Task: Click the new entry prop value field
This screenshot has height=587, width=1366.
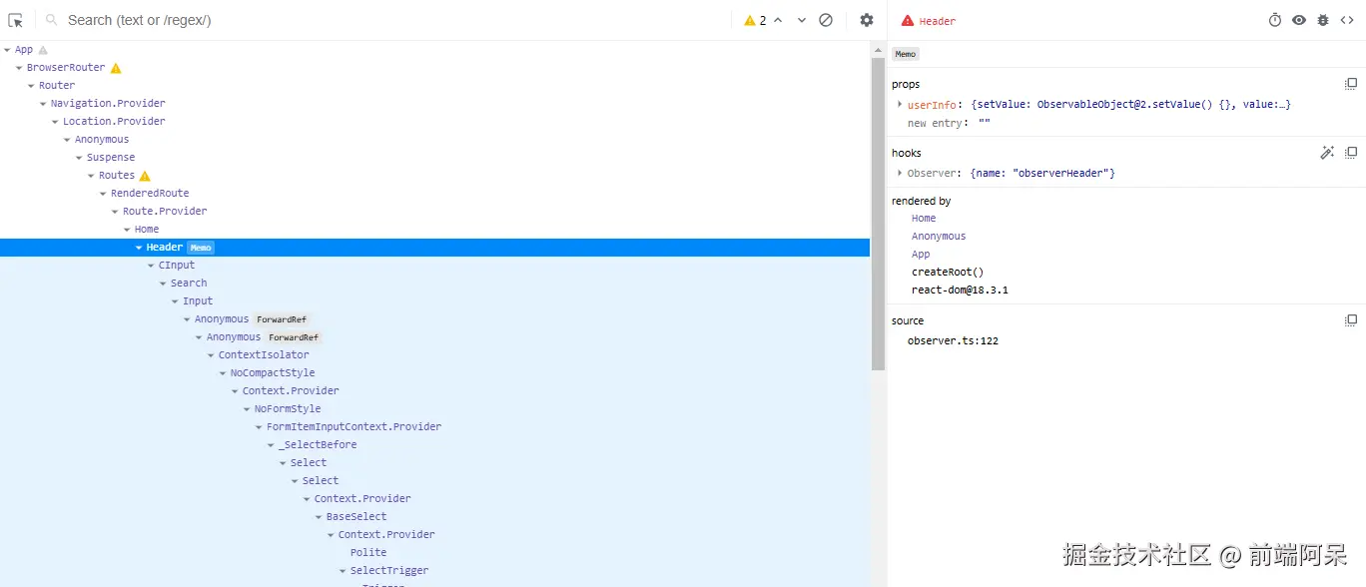Action: [x=985, y=123]
